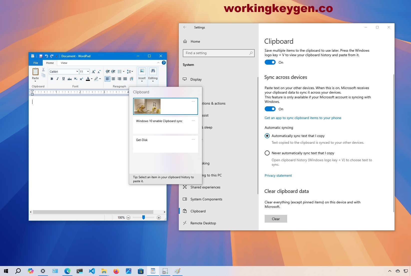Viewport: 411px width, 276px height.
Task: Apply italic formatting
Action: coord(58,79)
